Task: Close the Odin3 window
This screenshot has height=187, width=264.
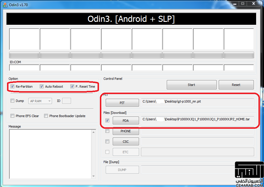Action: [x=253, y=4]
